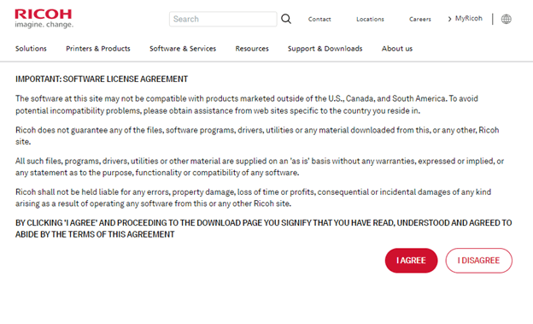Click the paragraph starting 'Ricoh does not guarantee'
The width and height of the screenshot is (533, 324).
(x=257, y=136)
